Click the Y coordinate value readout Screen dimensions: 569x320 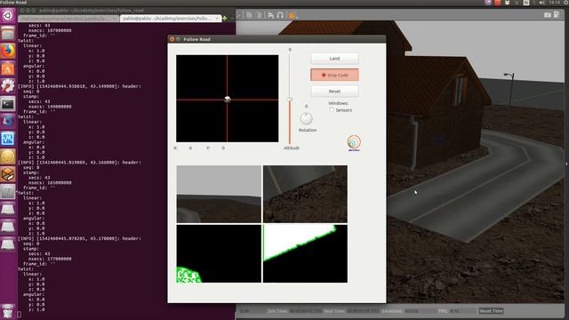pyautogui.click(x=223, y=148)
